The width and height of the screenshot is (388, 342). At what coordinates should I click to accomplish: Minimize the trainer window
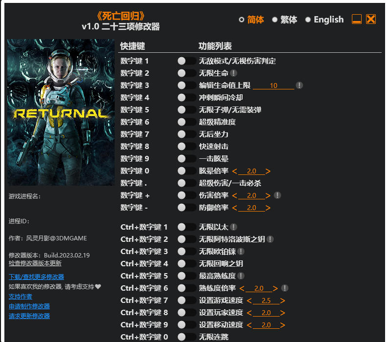(357, 19)
